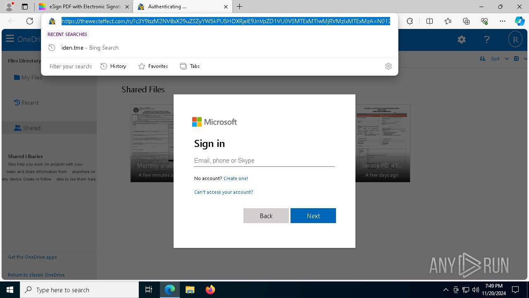Click the Files Directory heading
This screenshot has height=298, width=529.
24,61
